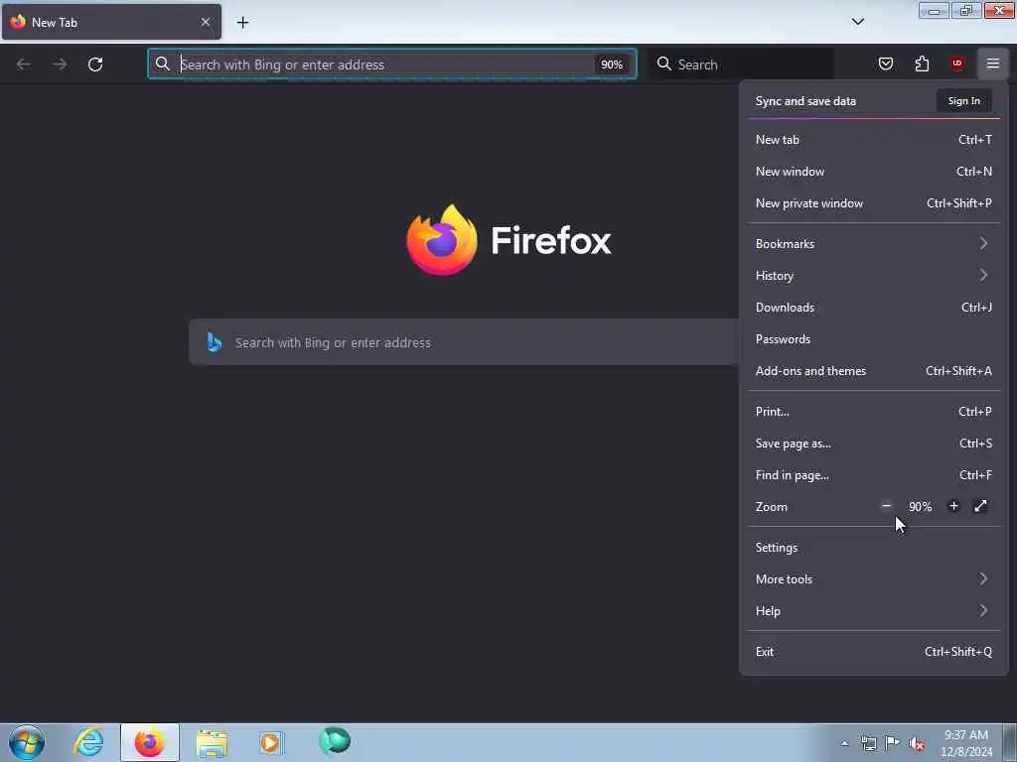Click Sign In for sync
Image resolution: width=1017 pixels, height=762 pixels.
coord(963,101)
